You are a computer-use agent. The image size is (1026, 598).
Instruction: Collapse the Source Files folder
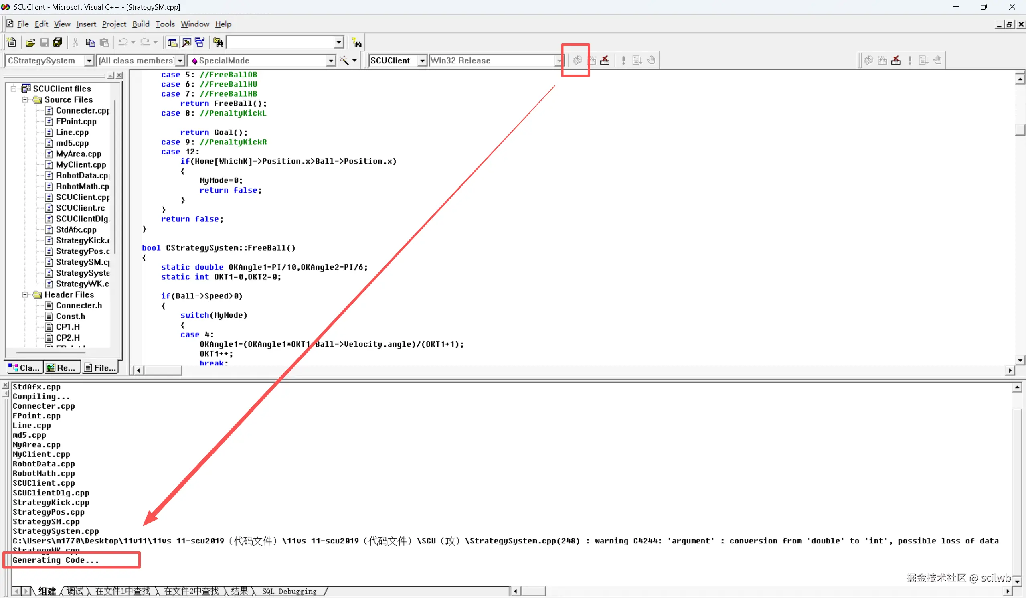25,100
